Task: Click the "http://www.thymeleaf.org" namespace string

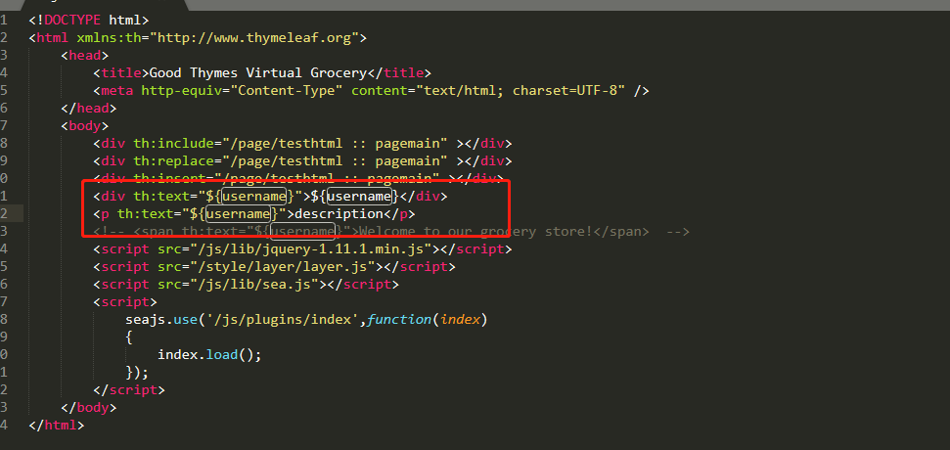Action: tap(254, 38)
